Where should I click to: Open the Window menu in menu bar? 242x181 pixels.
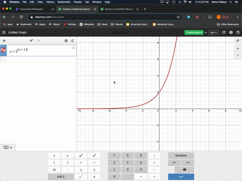pyautogui.click(x=97, y=2)
